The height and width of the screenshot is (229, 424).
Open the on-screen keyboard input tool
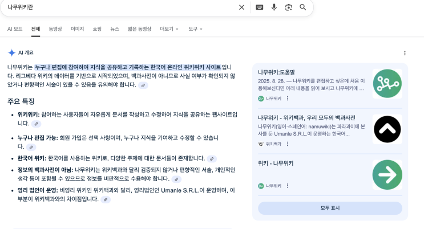coord(259,7)
